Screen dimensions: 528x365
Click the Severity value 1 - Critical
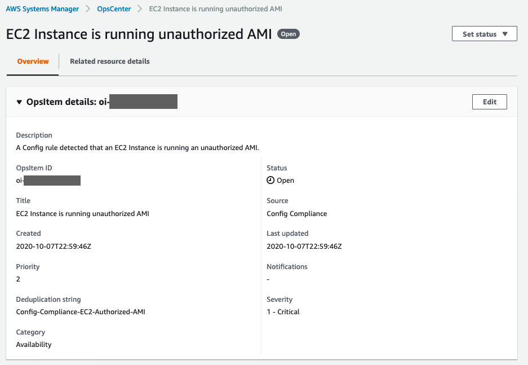coord(283,311)
